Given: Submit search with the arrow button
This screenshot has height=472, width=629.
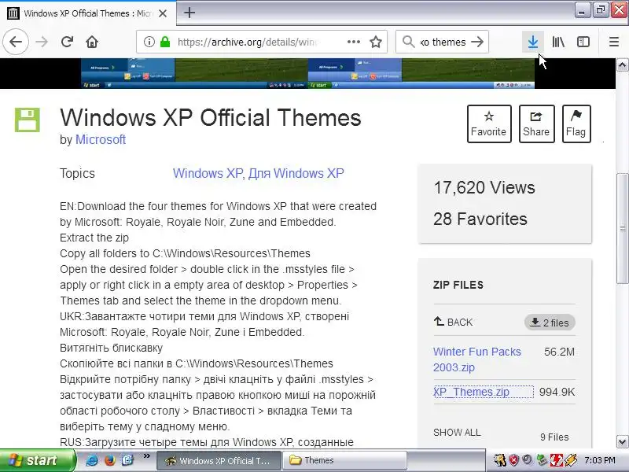Looking at the screenshot, I should tap(477, 42).
